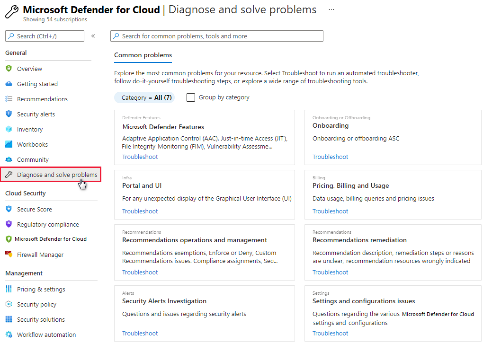Image resolution: width=483 pixels, height=343 pixels.
Task: Click the Secure Score shield icon
Action: 9,209
